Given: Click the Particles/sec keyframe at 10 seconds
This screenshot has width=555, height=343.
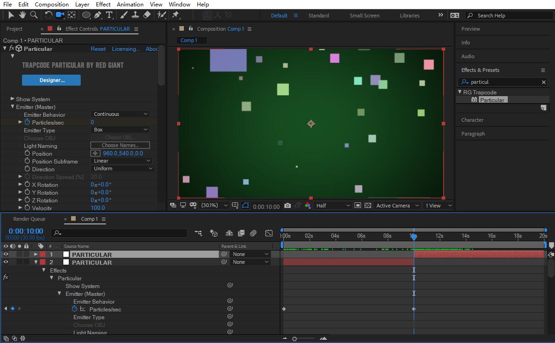Looking at the screenshot, I should tap(414, 309).
